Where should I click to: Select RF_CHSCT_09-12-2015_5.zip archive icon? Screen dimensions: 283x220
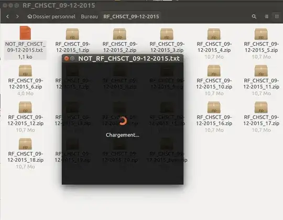[261, 34]
